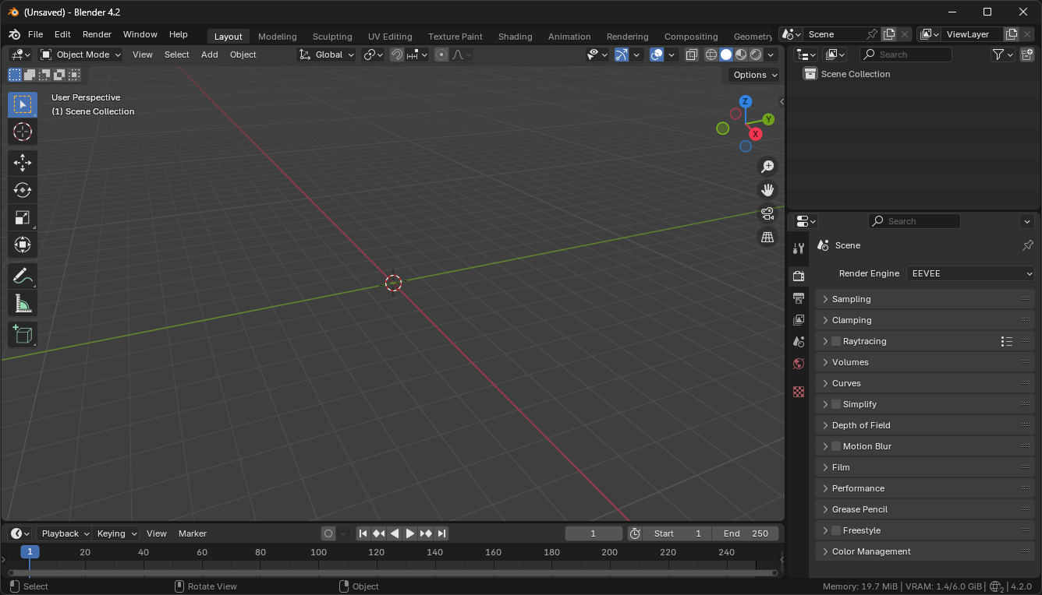The height and width of the screenshot is (595, 1042).
Task: Toggle the camera view icon
Action: pyautogui.click(x=767, y=213)
